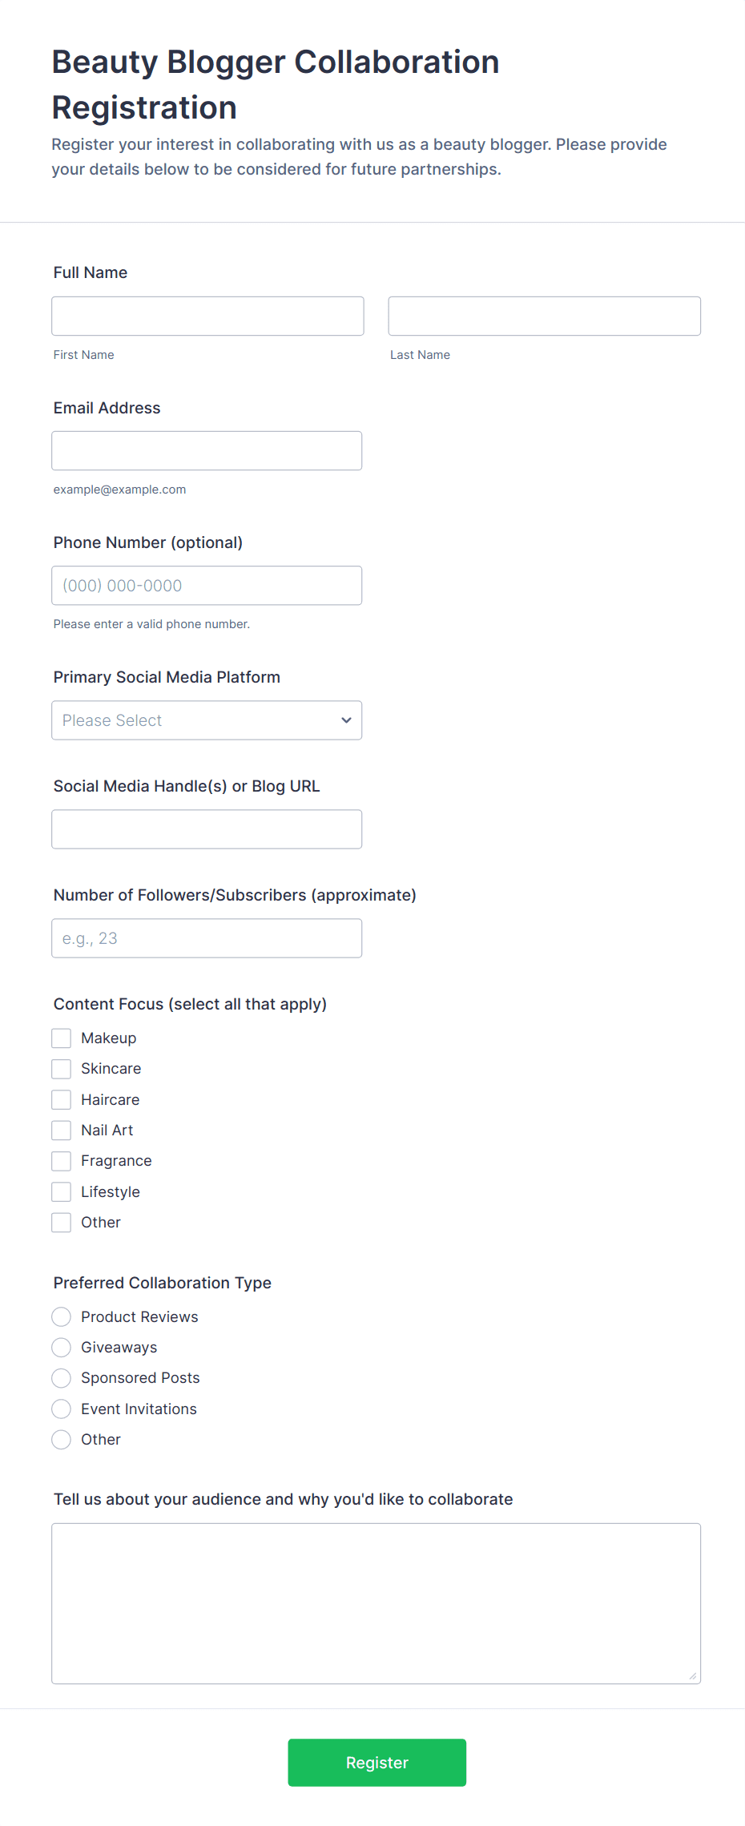Image resolution: width=745 pixels, height=1826 pixels.
Task: Select the Nail Art checkbox
Action: pos(61,1130)
